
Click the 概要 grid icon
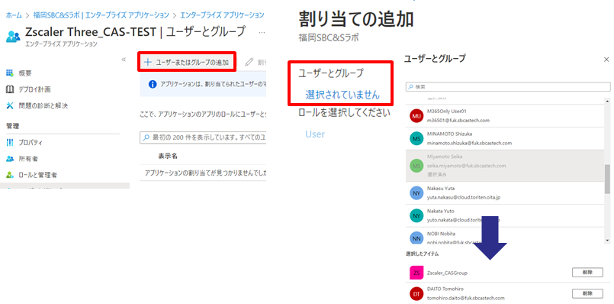click(x=10, y=73)
